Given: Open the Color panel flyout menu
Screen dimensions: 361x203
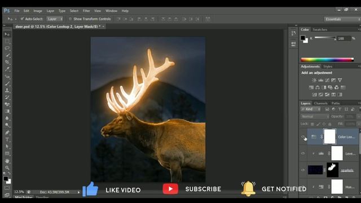Looking at the screenshot, I should click(x=359, y=29).
